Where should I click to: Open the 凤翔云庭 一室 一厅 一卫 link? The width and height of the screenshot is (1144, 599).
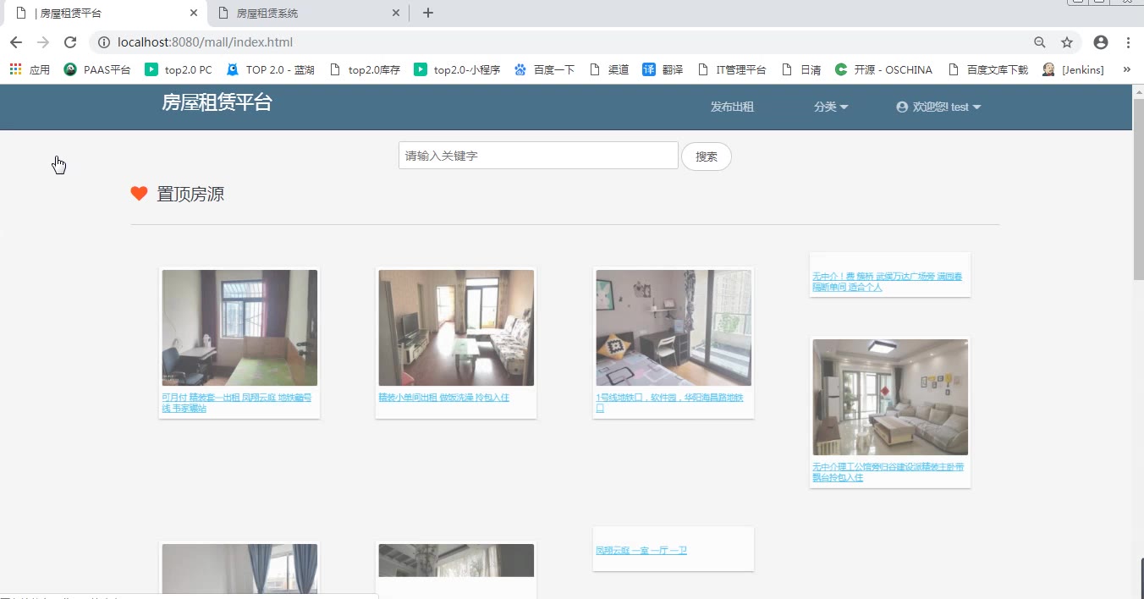click(x=641, y=551)
